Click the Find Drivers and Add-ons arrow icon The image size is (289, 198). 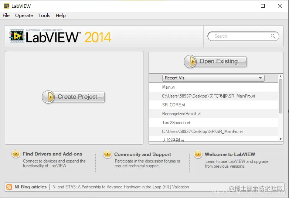pyautogui.click(x=16, y=154)
